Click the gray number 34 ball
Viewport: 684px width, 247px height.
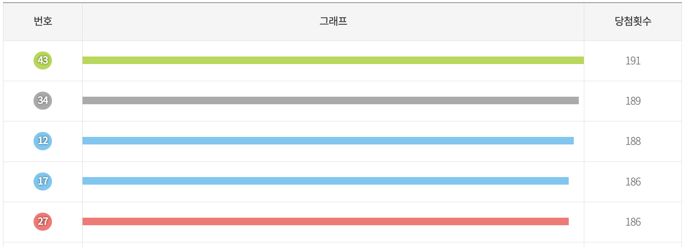(43, 100)
